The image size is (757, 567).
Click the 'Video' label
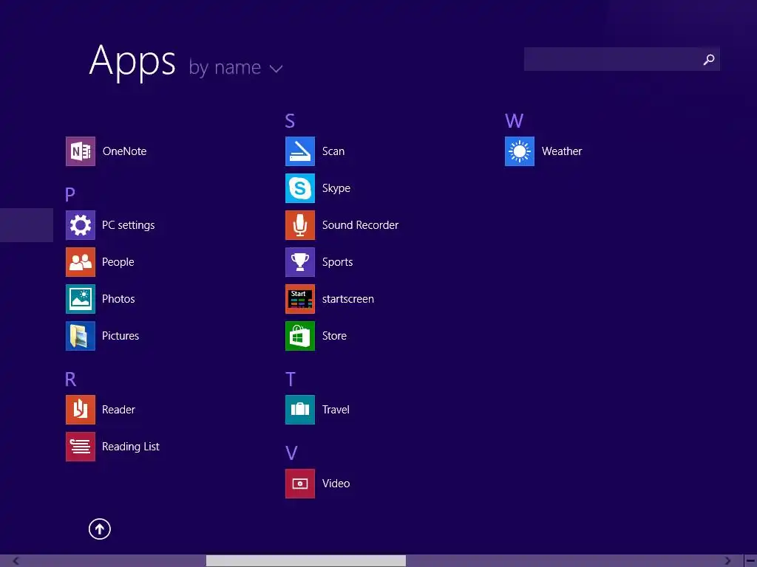click(x=336, y=484)
